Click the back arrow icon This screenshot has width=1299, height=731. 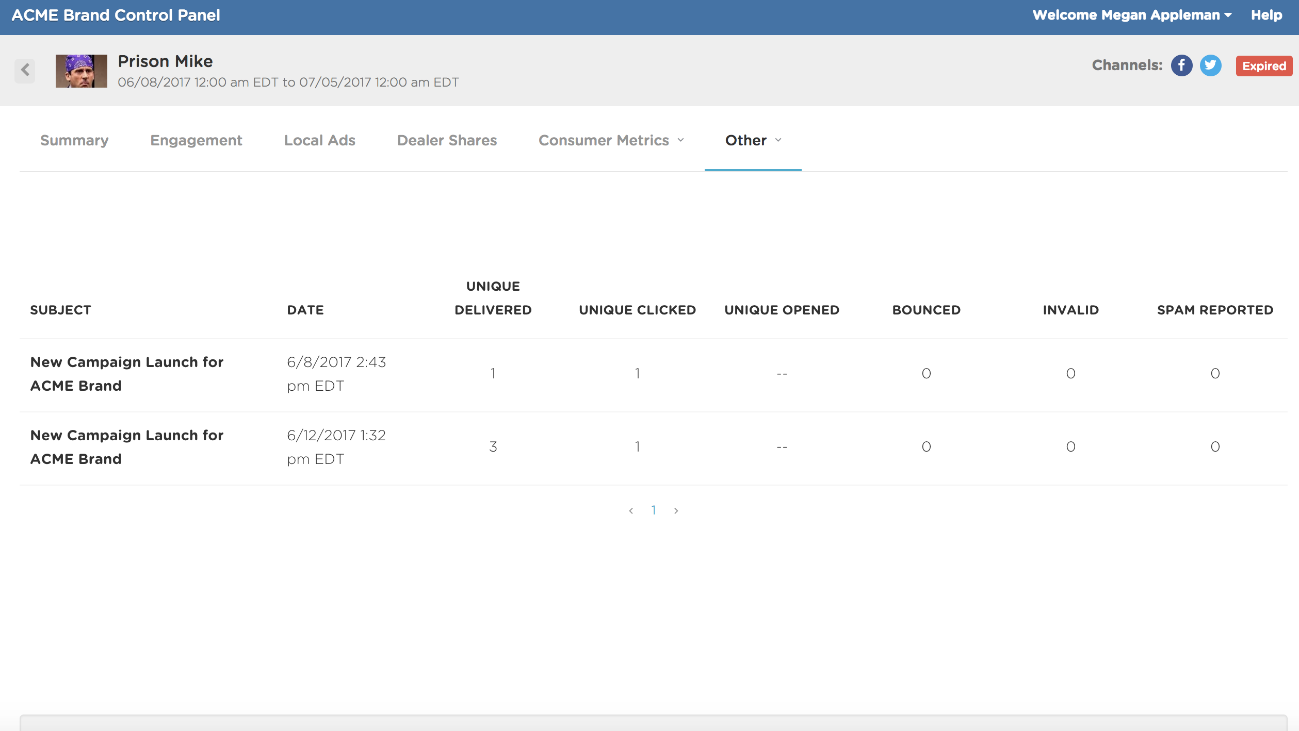point(25,70)
